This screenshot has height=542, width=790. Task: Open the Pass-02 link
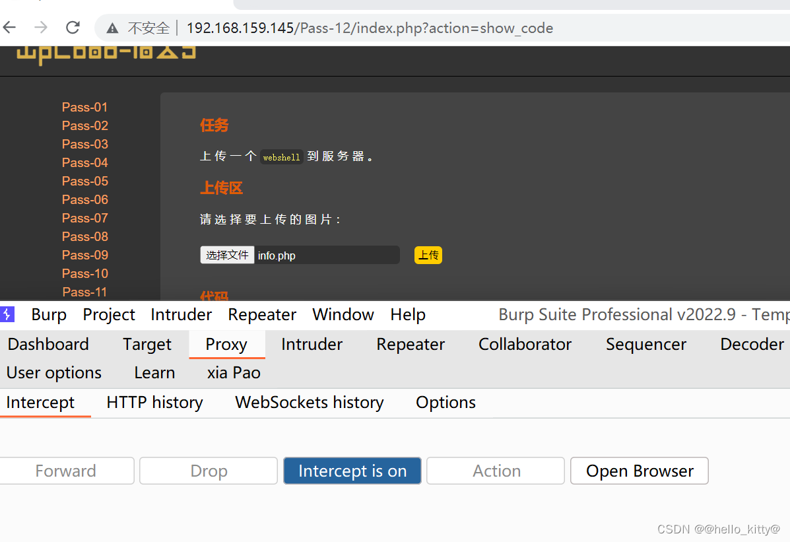[84, 125]
